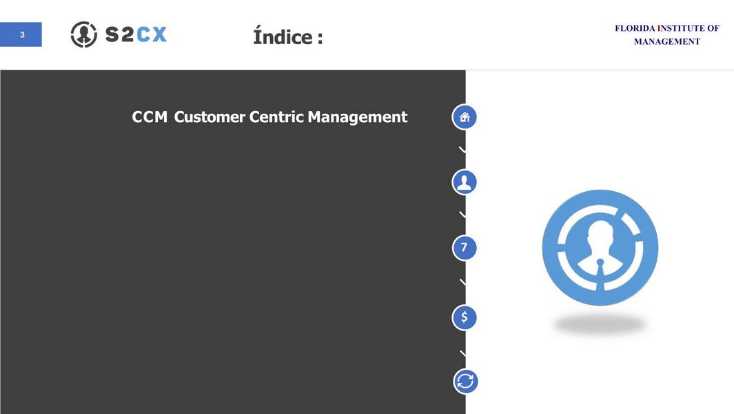
Task: Open the dollar sign icon circle
Action: click(x=465, y=317)
